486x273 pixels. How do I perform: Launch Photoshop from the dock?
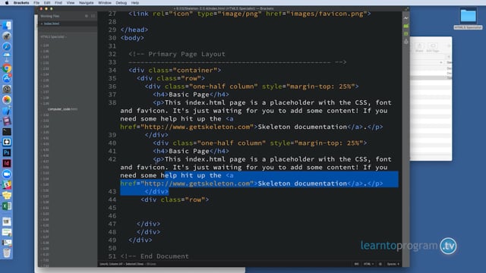click(7, 152)
